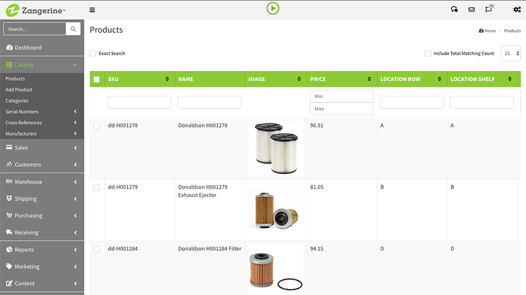Check the dd-H001284 row checkbox
526x295 pixels.
coord(96,249)
